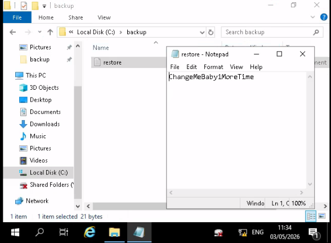
Task: Open address bar history dropdown
Action: (x=202, y=33)
